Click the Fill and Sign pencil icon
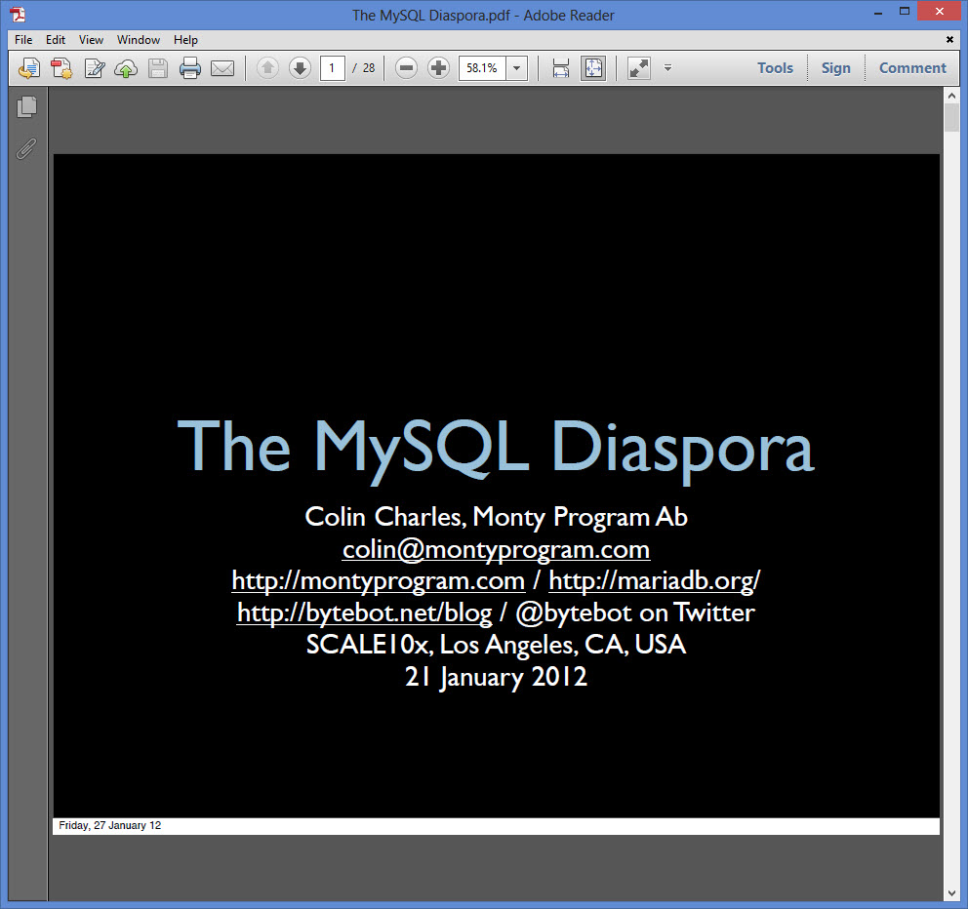 pos(94,68)
